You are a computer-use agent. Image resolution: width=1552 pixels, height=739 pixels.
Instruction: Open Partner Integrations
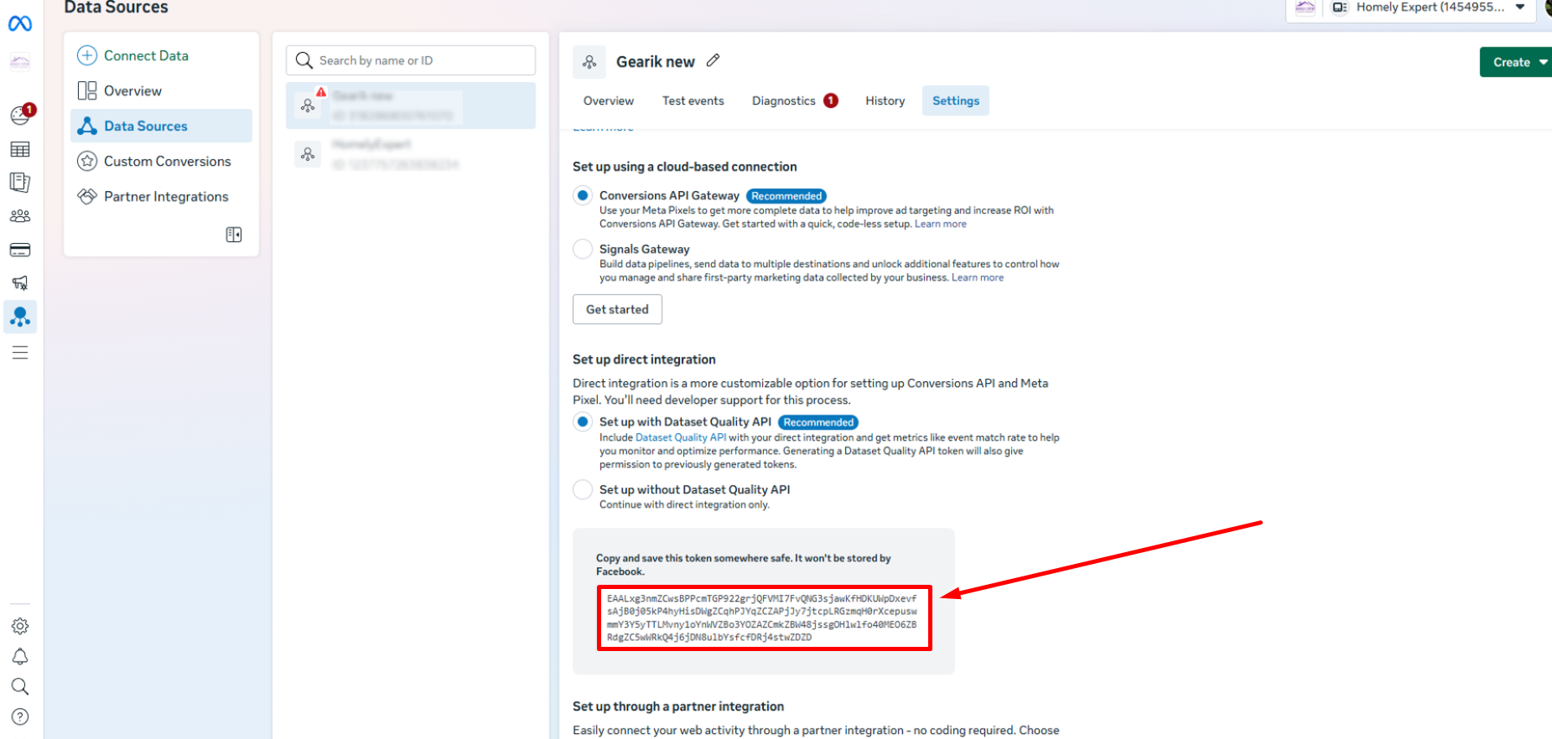coord(161,196)
